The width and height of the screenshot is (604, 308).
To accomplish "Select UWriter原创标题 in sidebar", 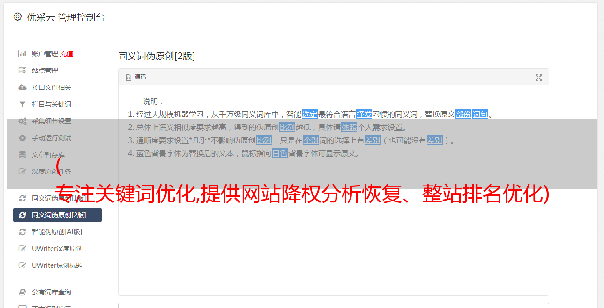I will coord(57,265).
